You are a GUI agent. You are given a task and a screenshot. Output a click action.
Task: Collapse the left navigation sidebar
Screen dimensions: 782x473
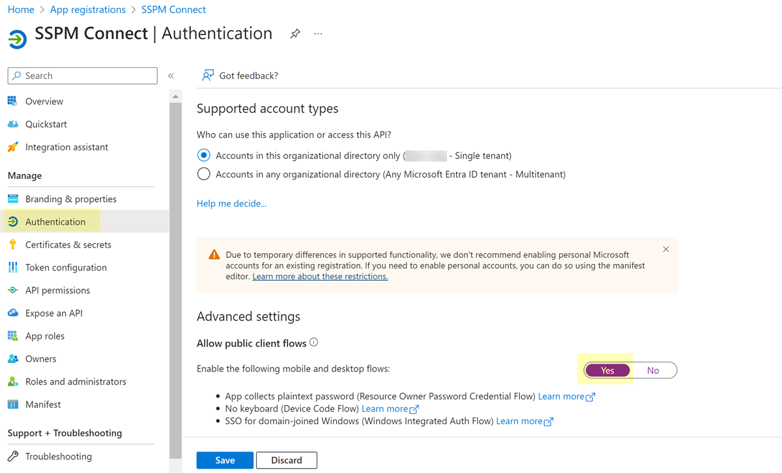tap(171, 76)
